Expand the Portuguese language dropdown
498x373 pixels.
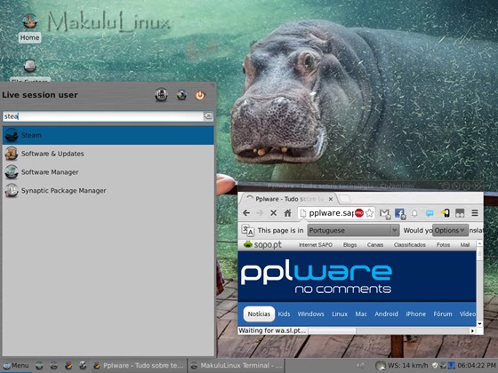[353, 231]
